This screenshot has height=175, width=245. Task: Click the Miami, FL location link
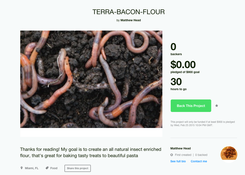[32, 168]
